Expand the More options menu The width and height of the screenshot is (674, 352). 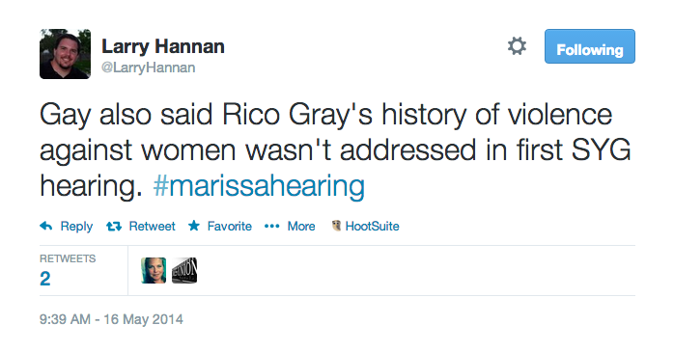point(301,226)
